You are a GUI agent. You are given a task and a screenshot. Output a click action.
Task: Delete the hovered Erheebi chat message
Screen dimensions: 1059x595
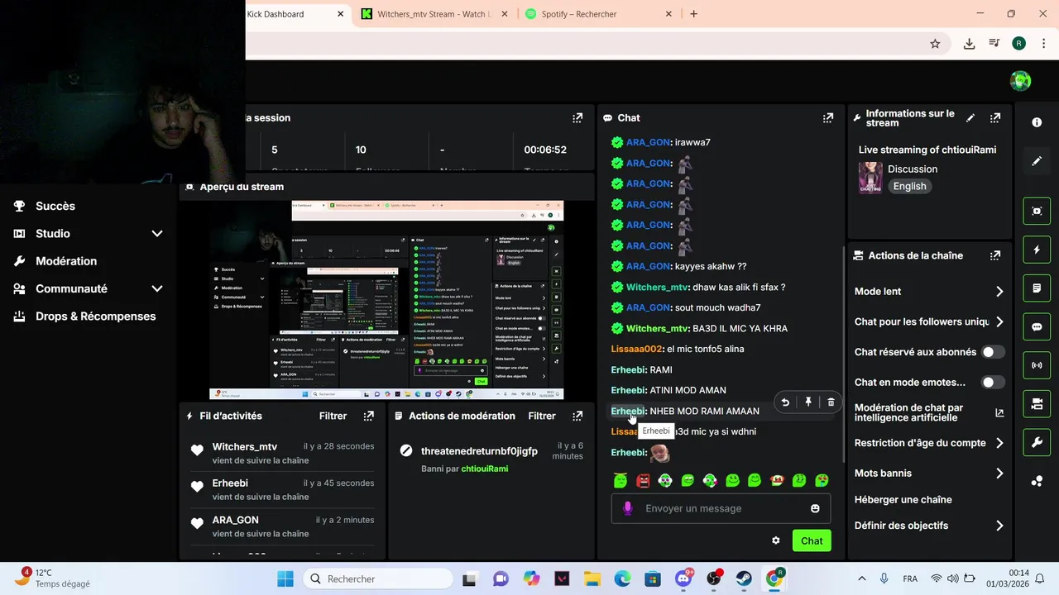tap(831, 402)
